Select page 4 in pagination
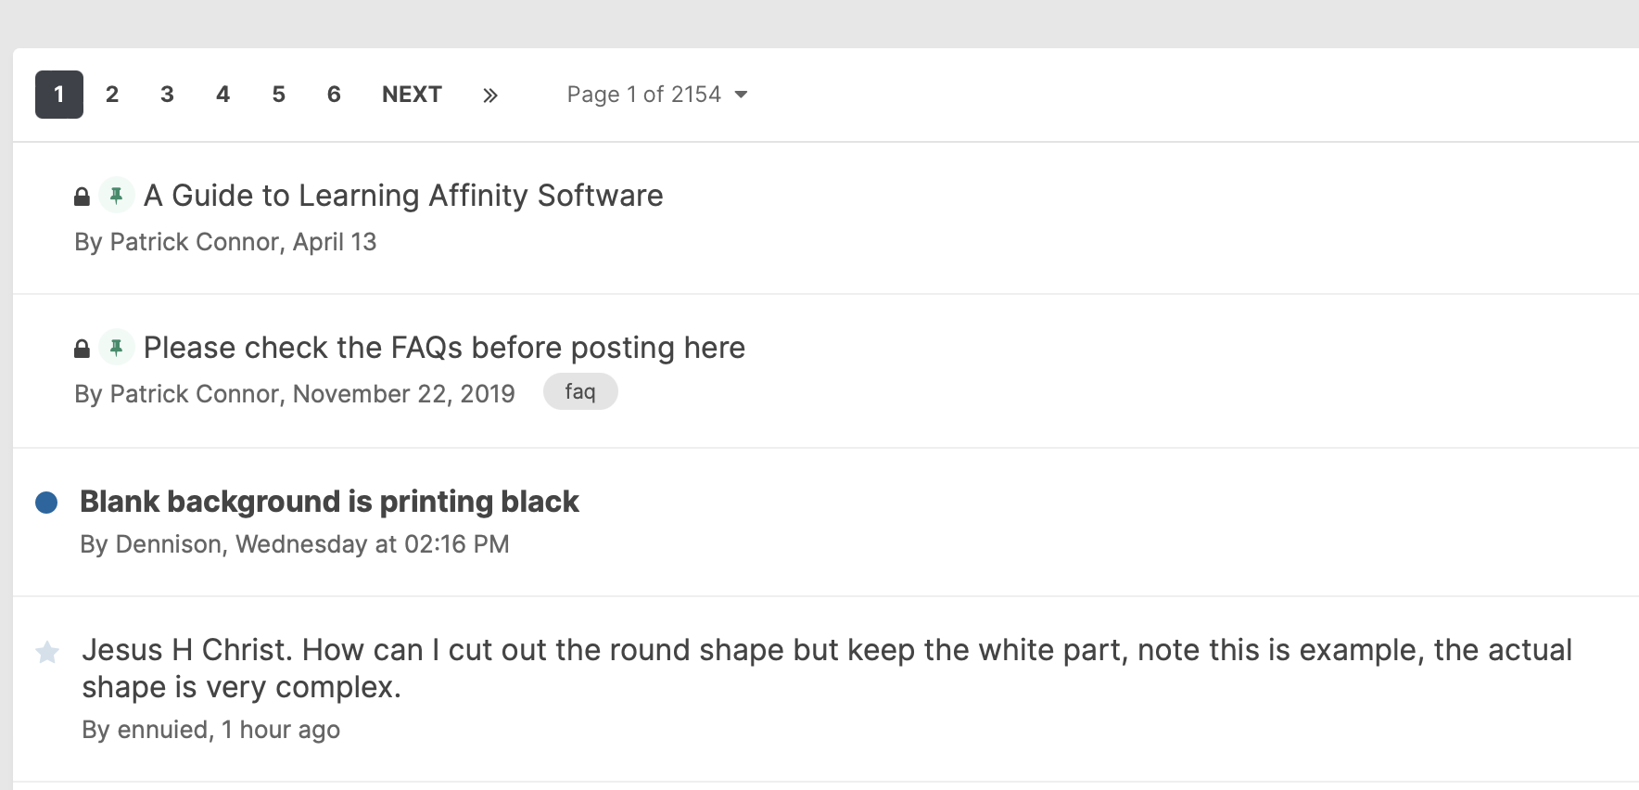1639x790 pixels. click(222, 95)
